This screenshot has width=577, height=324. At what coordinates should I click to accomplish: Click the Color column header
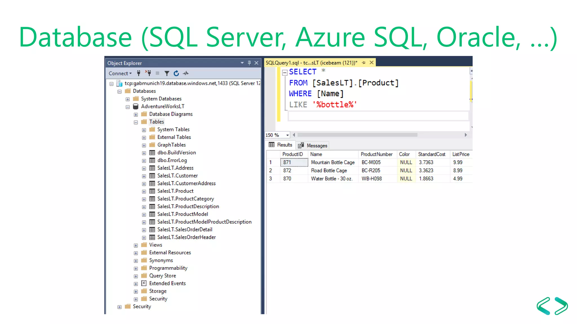click(x=406, y=154)
